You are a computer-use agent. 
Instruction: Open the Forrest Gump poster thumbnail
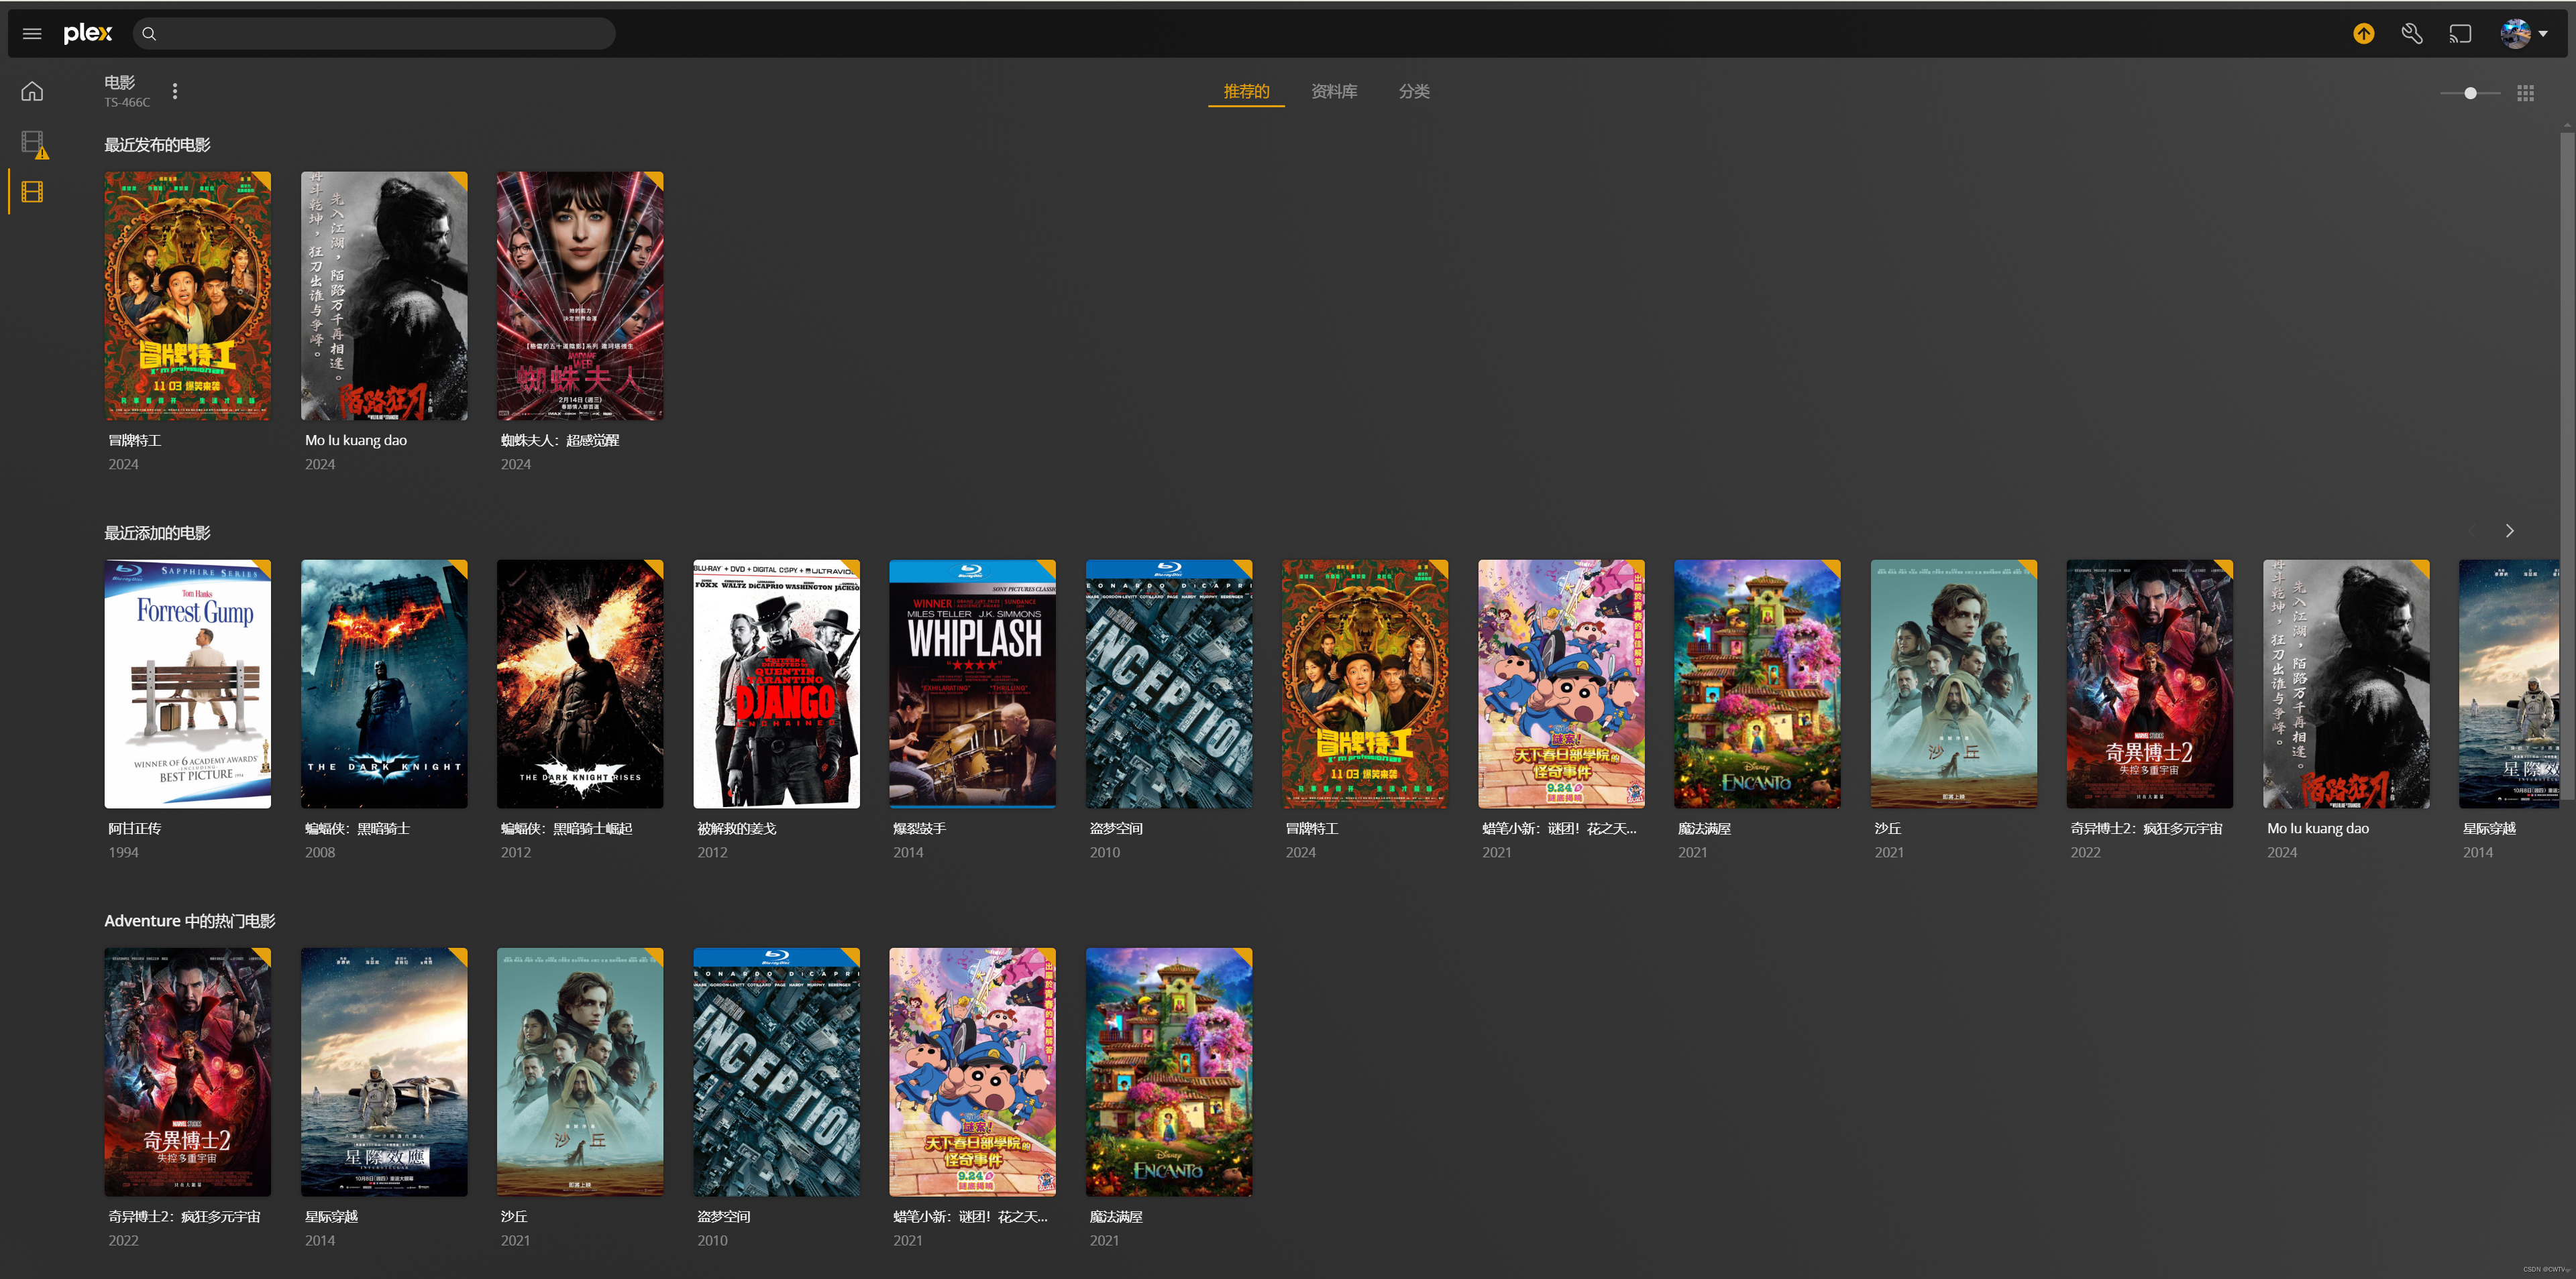[187, 684]
